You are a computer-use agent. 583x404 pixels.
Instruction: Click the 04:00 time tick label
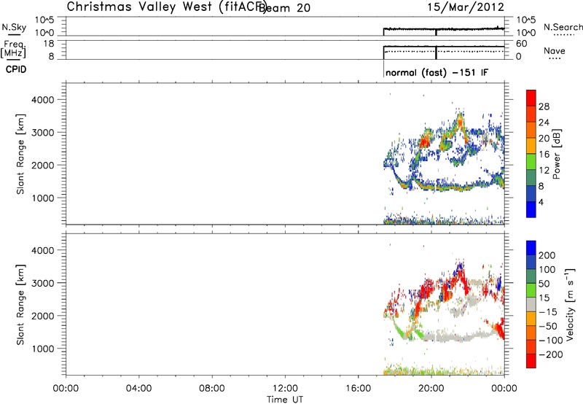pyautogui.click(x=139, y=388)
